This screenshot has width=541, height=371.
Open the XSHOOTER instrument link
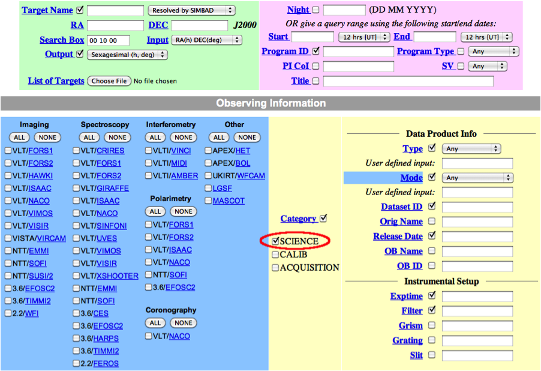coord(118,276)
